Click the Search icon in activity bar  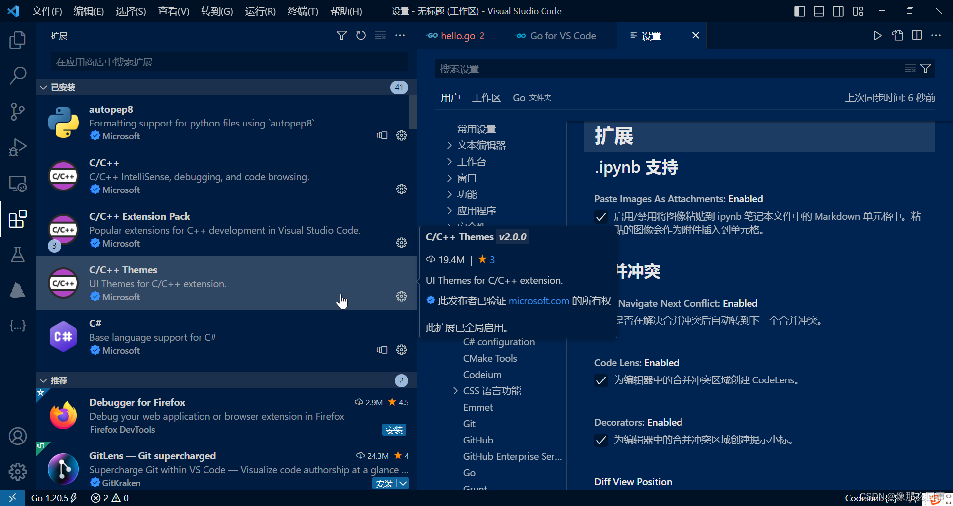[x=18, y=75]
